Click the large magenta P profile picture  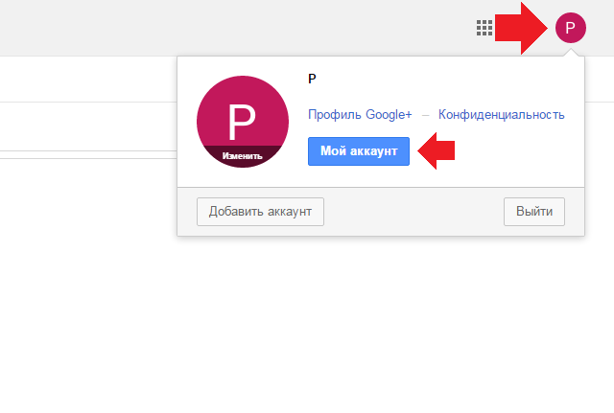pyautogui.click(x=243, y=122)
